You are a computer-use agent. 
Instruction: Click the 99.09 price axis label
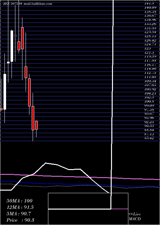pyautogui.click(x=149, y=105)
